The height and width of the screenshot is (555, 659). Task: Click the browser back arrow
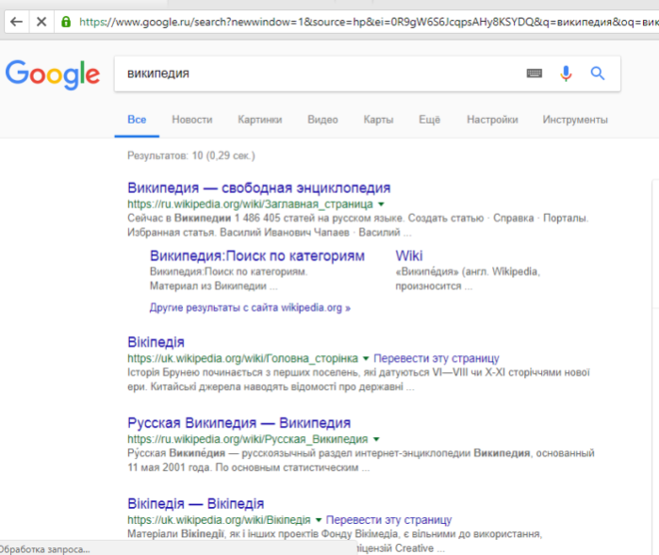(x=16, y=22)
